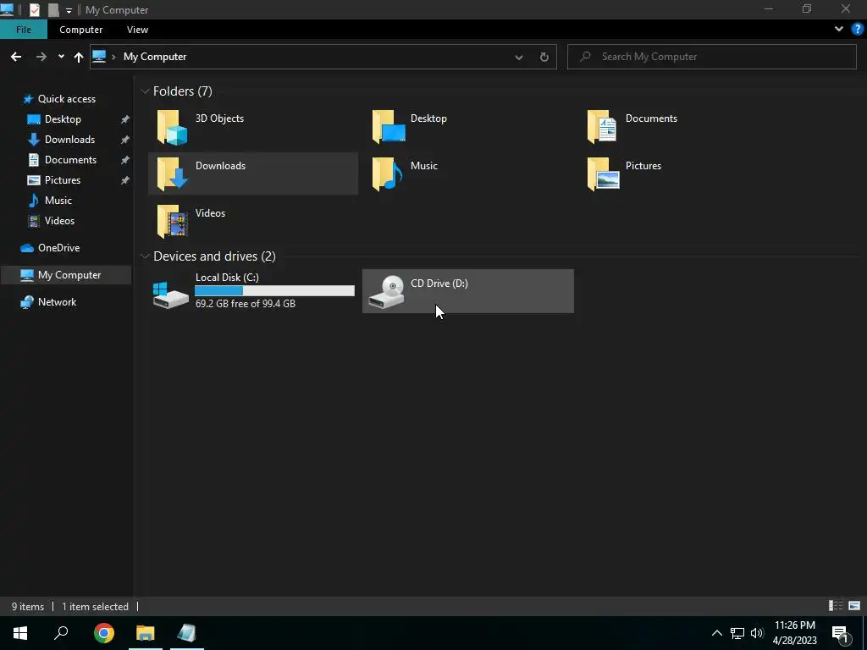Collapse Devices and drives (2) group

pyautogui.click(x=145, y=256)
